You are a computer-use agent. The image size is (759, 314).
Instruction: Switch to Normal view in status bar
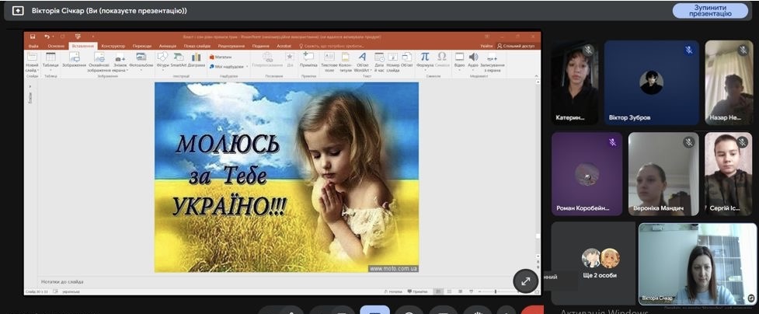(x=437, y=291)
